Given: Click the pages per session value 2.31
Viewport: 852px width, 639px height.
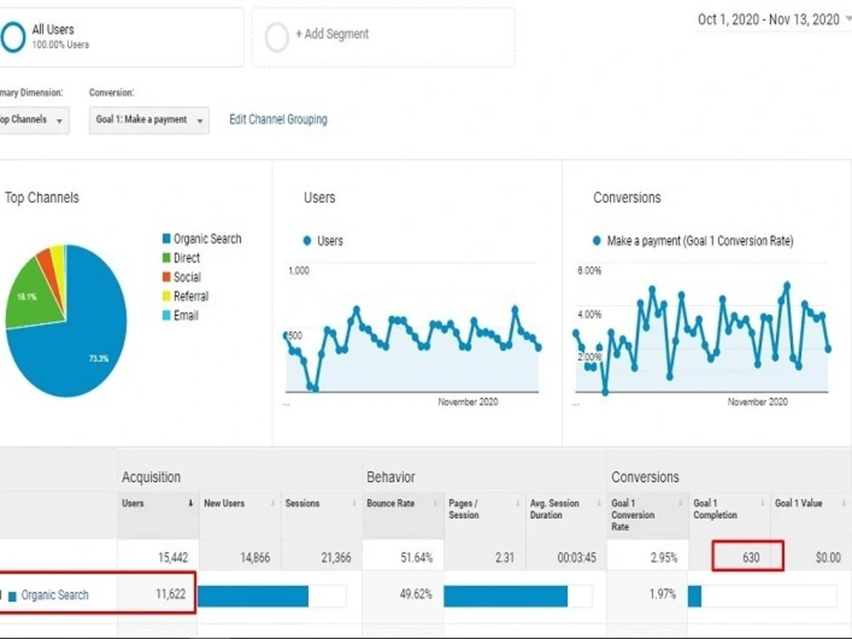Looking at the screenshot, I should click(504, 557).
